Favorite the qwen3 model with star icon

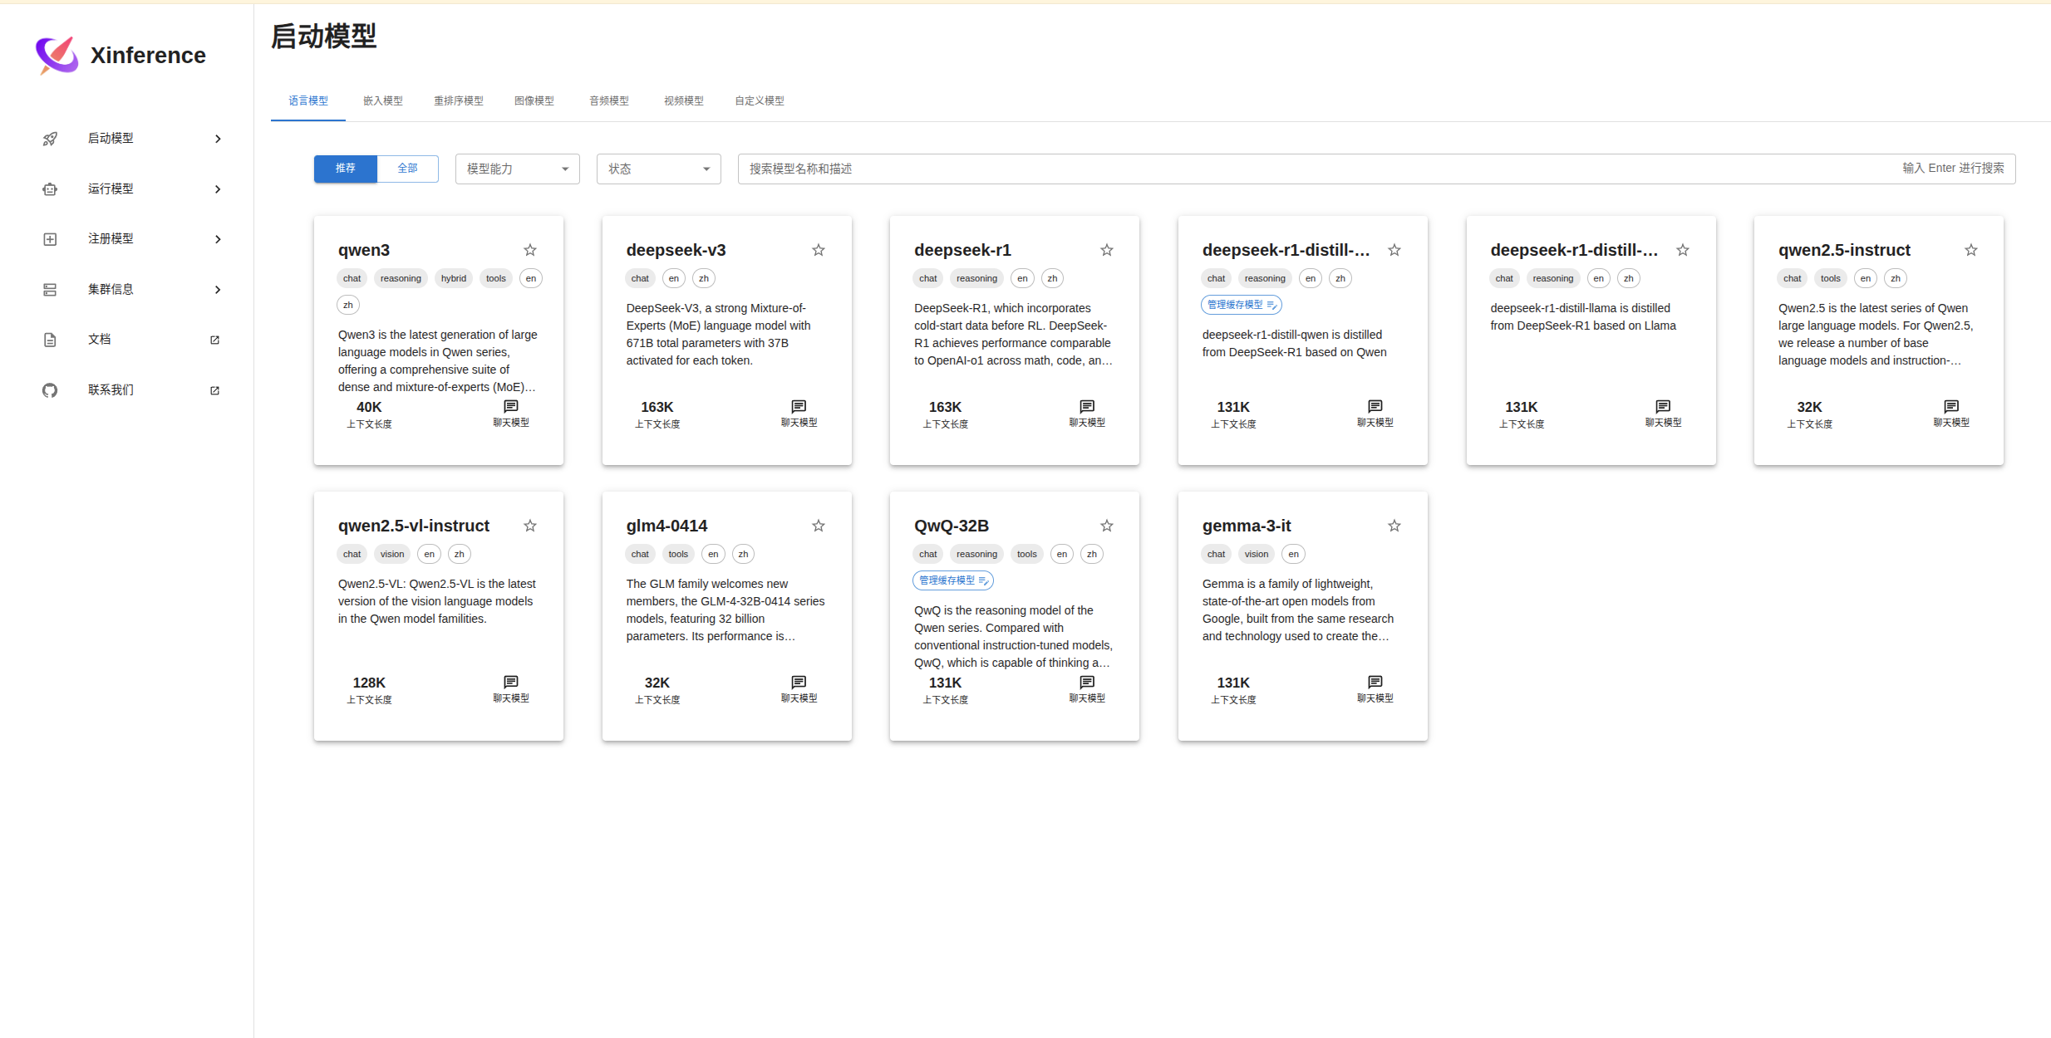click(530, 250)
